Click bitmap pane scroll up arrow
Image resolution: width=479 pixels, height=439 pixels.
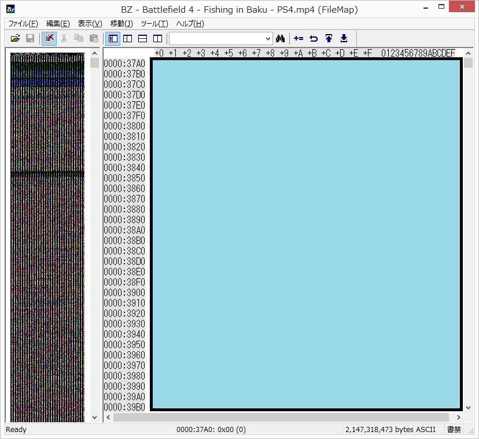point(95,53)
